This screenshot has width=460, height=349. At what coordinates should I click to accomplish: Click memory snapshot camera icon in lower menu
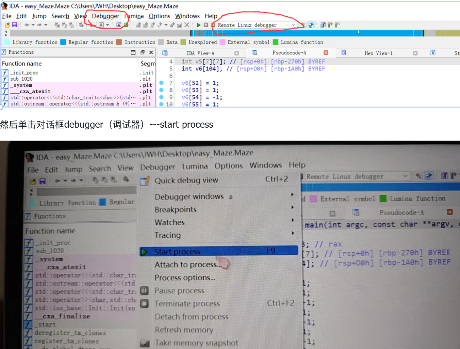point(145,343)
